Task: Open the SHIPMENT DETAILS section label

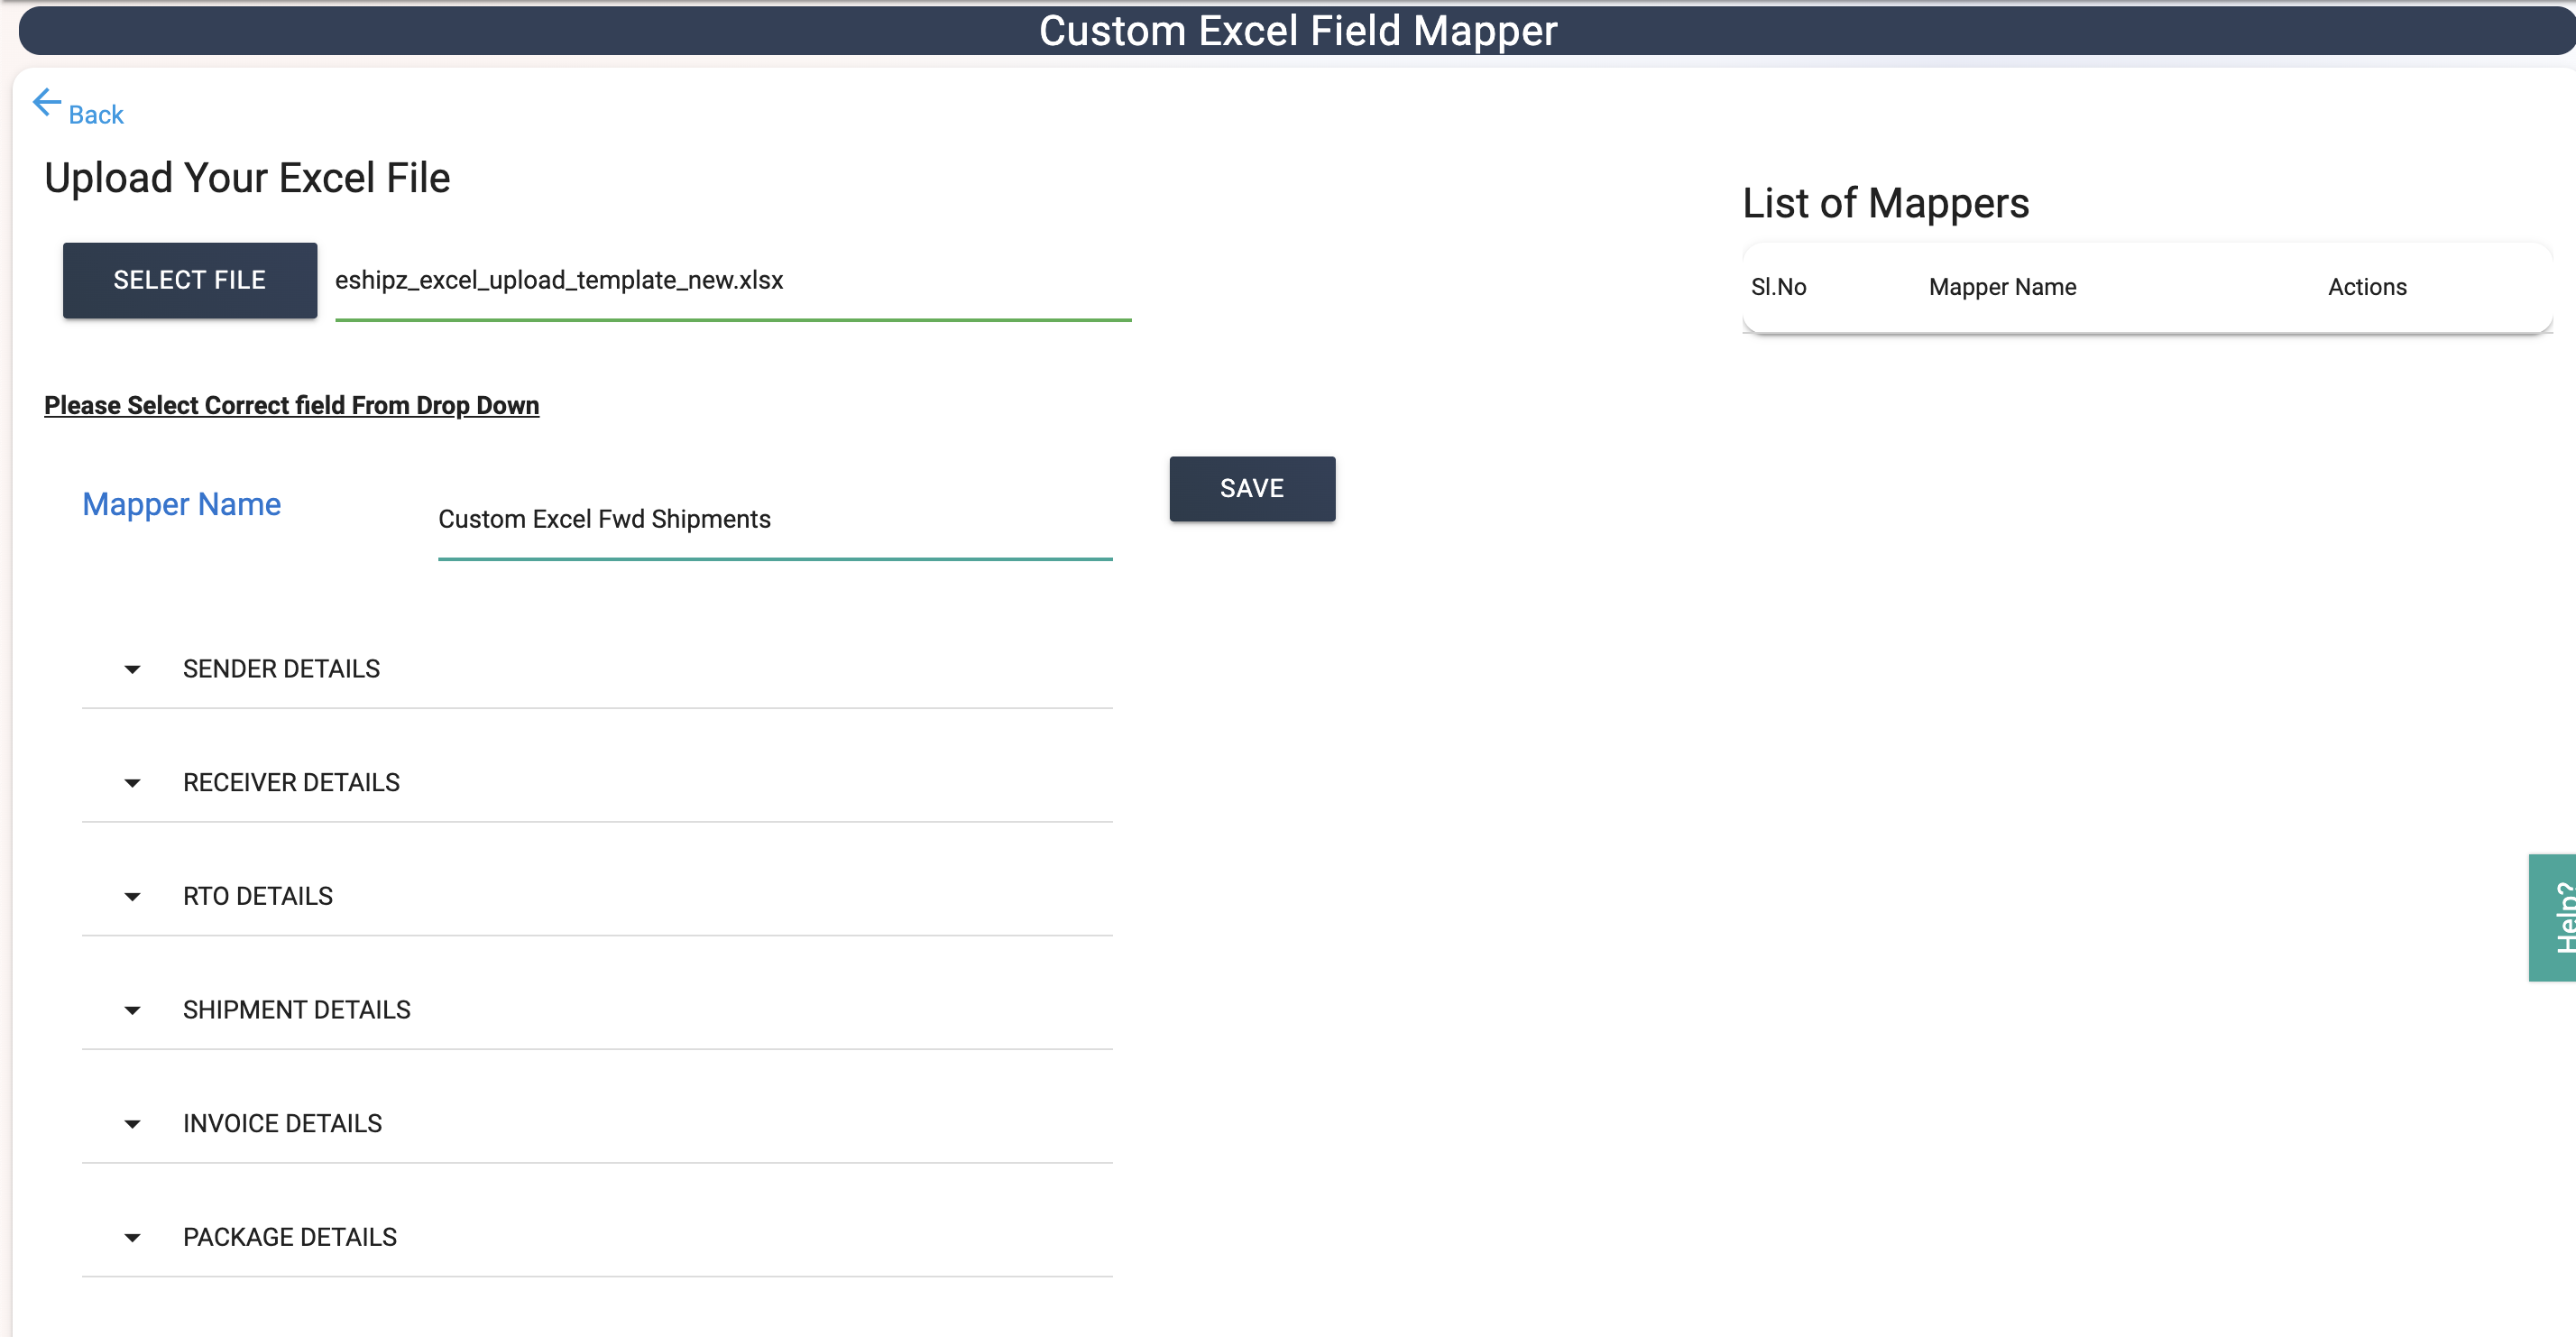Action: 296,1010
